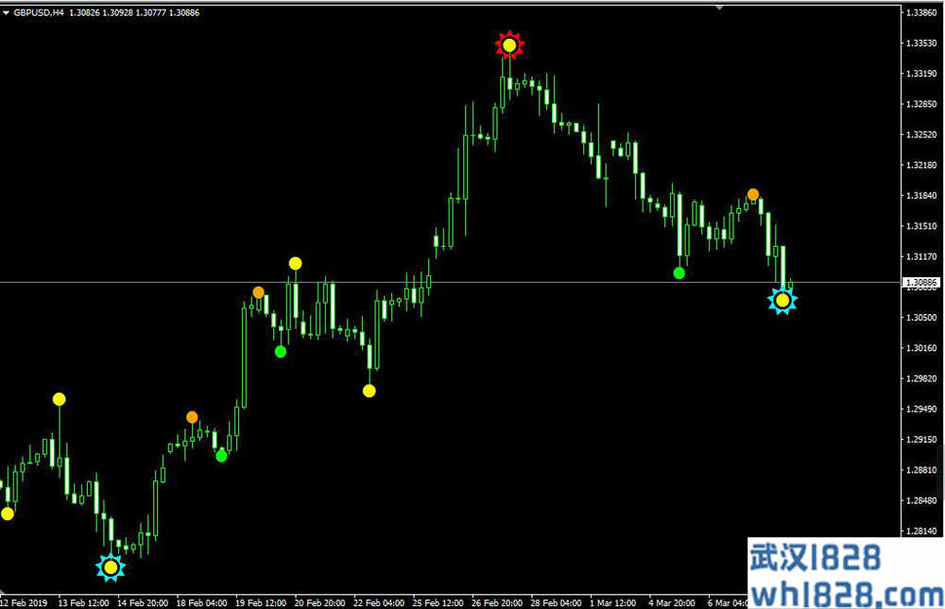
Task: Select the red sun sell signal at the chart peak
Action: (510, 45)
